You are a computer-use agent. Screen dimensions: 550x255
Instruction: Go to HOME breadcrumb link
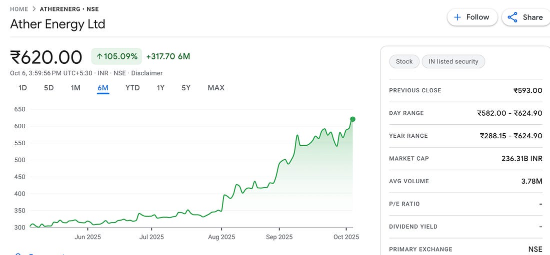(x=19, y=9)
